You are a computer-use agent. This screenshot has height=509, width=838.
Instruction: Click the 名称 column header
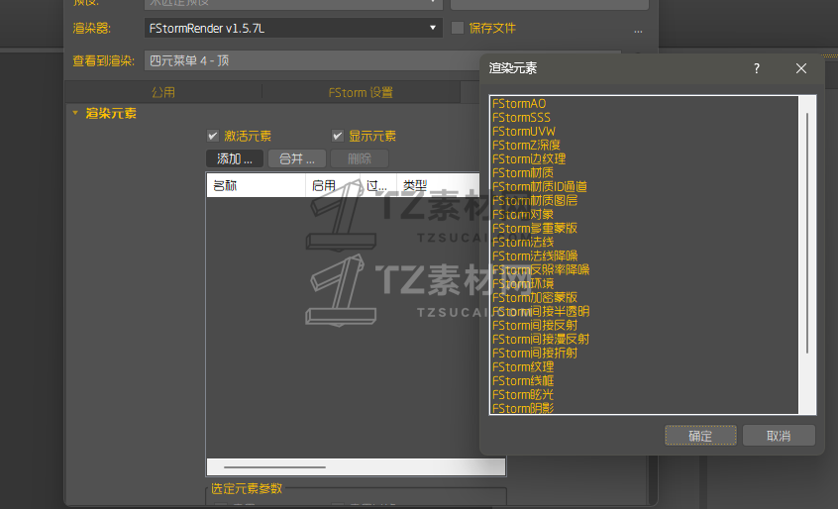tap(256, 185)
